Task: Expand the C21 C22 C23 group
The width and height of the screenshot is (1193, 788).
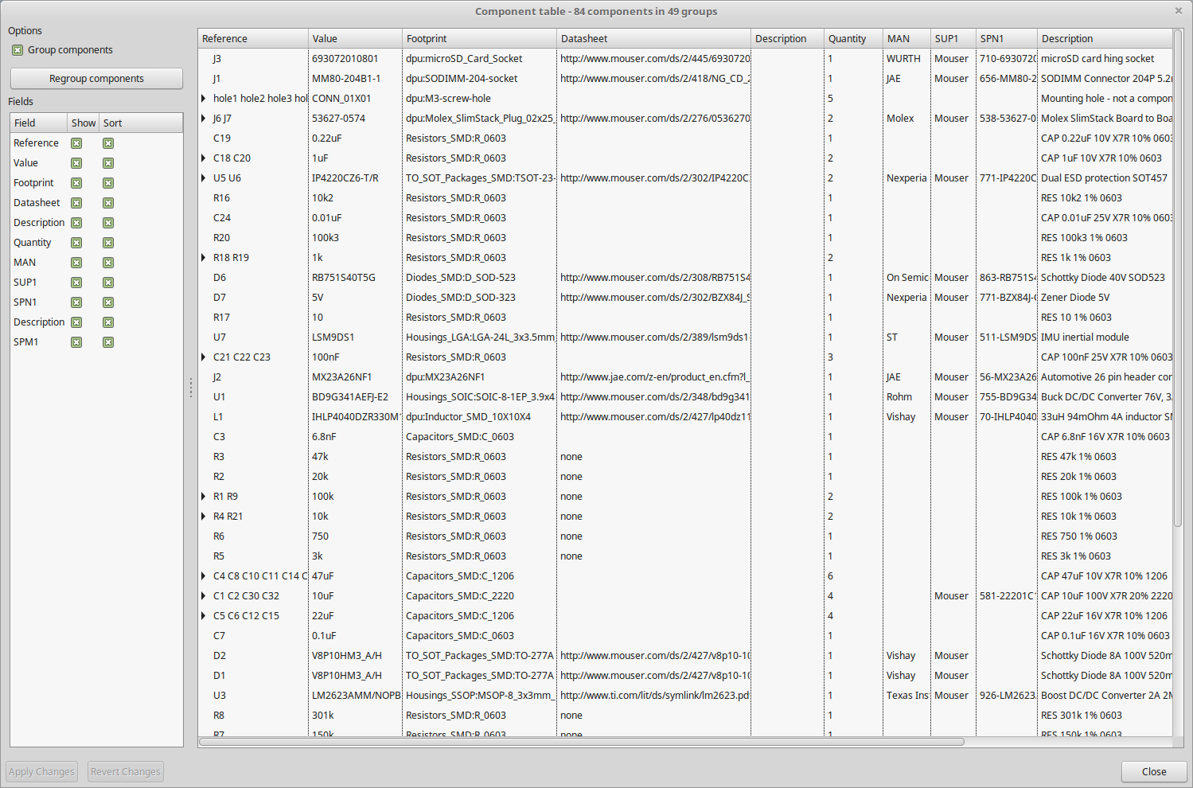Action: [x=204, y=357]
